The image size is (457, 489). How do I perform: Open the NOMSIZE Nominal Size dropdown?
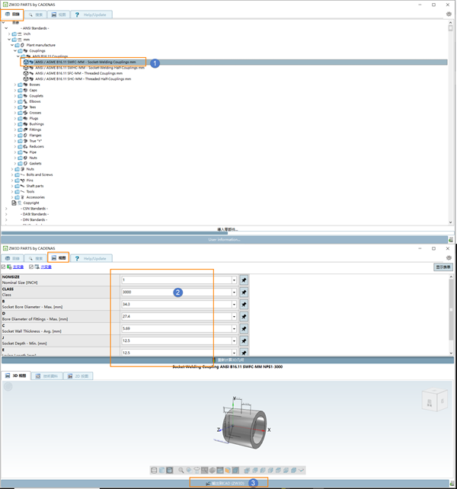click(x=234, y=280)
